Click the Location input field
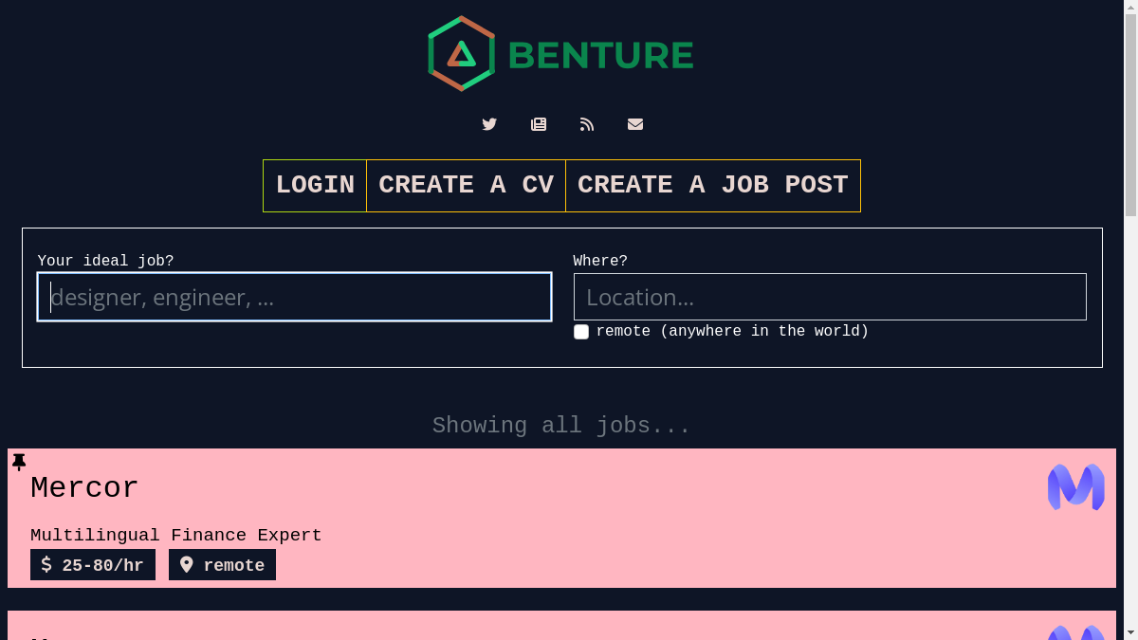Viewport: 1138px width, 640px height. click(x=830, y=297)
